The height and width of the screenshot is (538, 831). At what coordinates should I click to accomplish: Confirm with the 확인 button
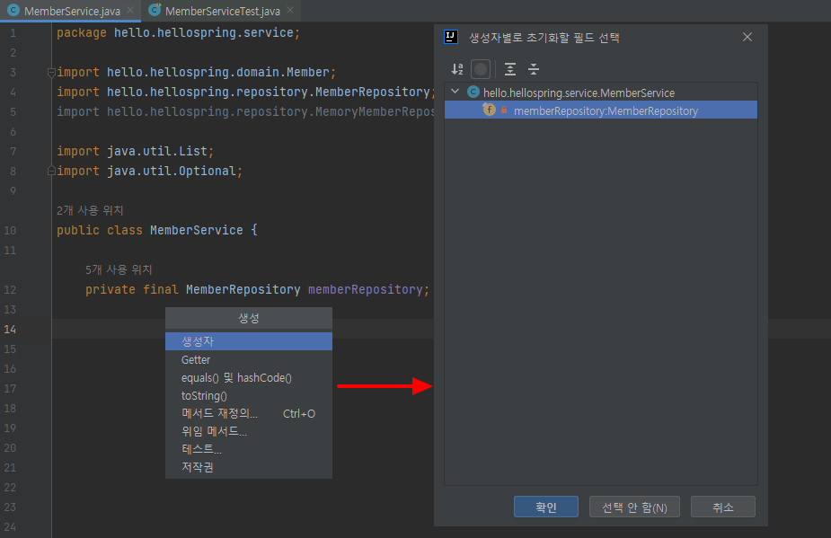pyautogui.click(x=546, y=507)
